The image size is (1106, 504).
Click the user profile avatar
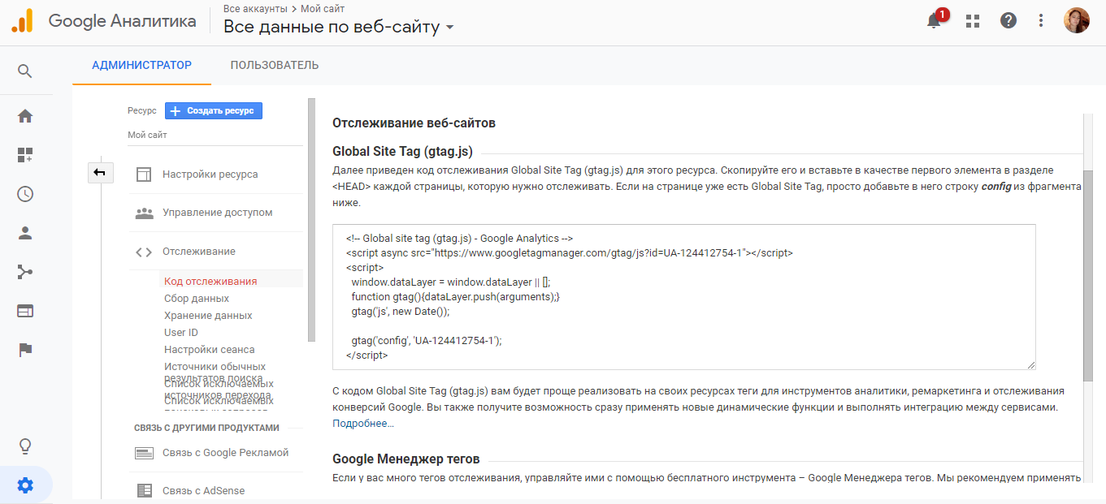pyautogui.click(x=1077, y=20)
